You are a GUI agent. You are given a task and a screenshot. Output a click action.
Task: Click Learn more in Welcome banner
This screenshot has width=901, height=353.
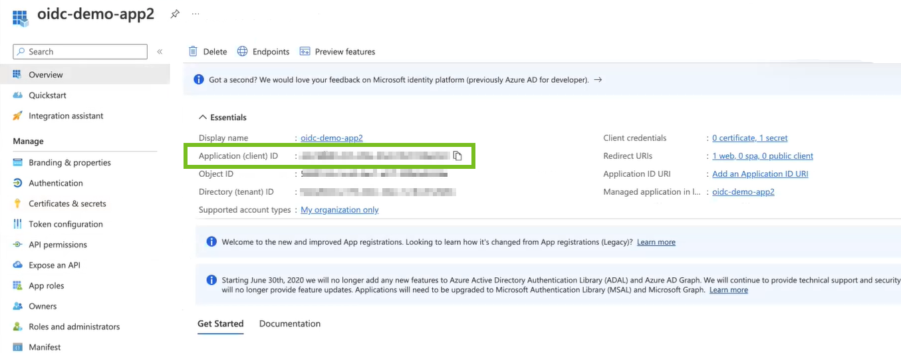click(656, 242)
